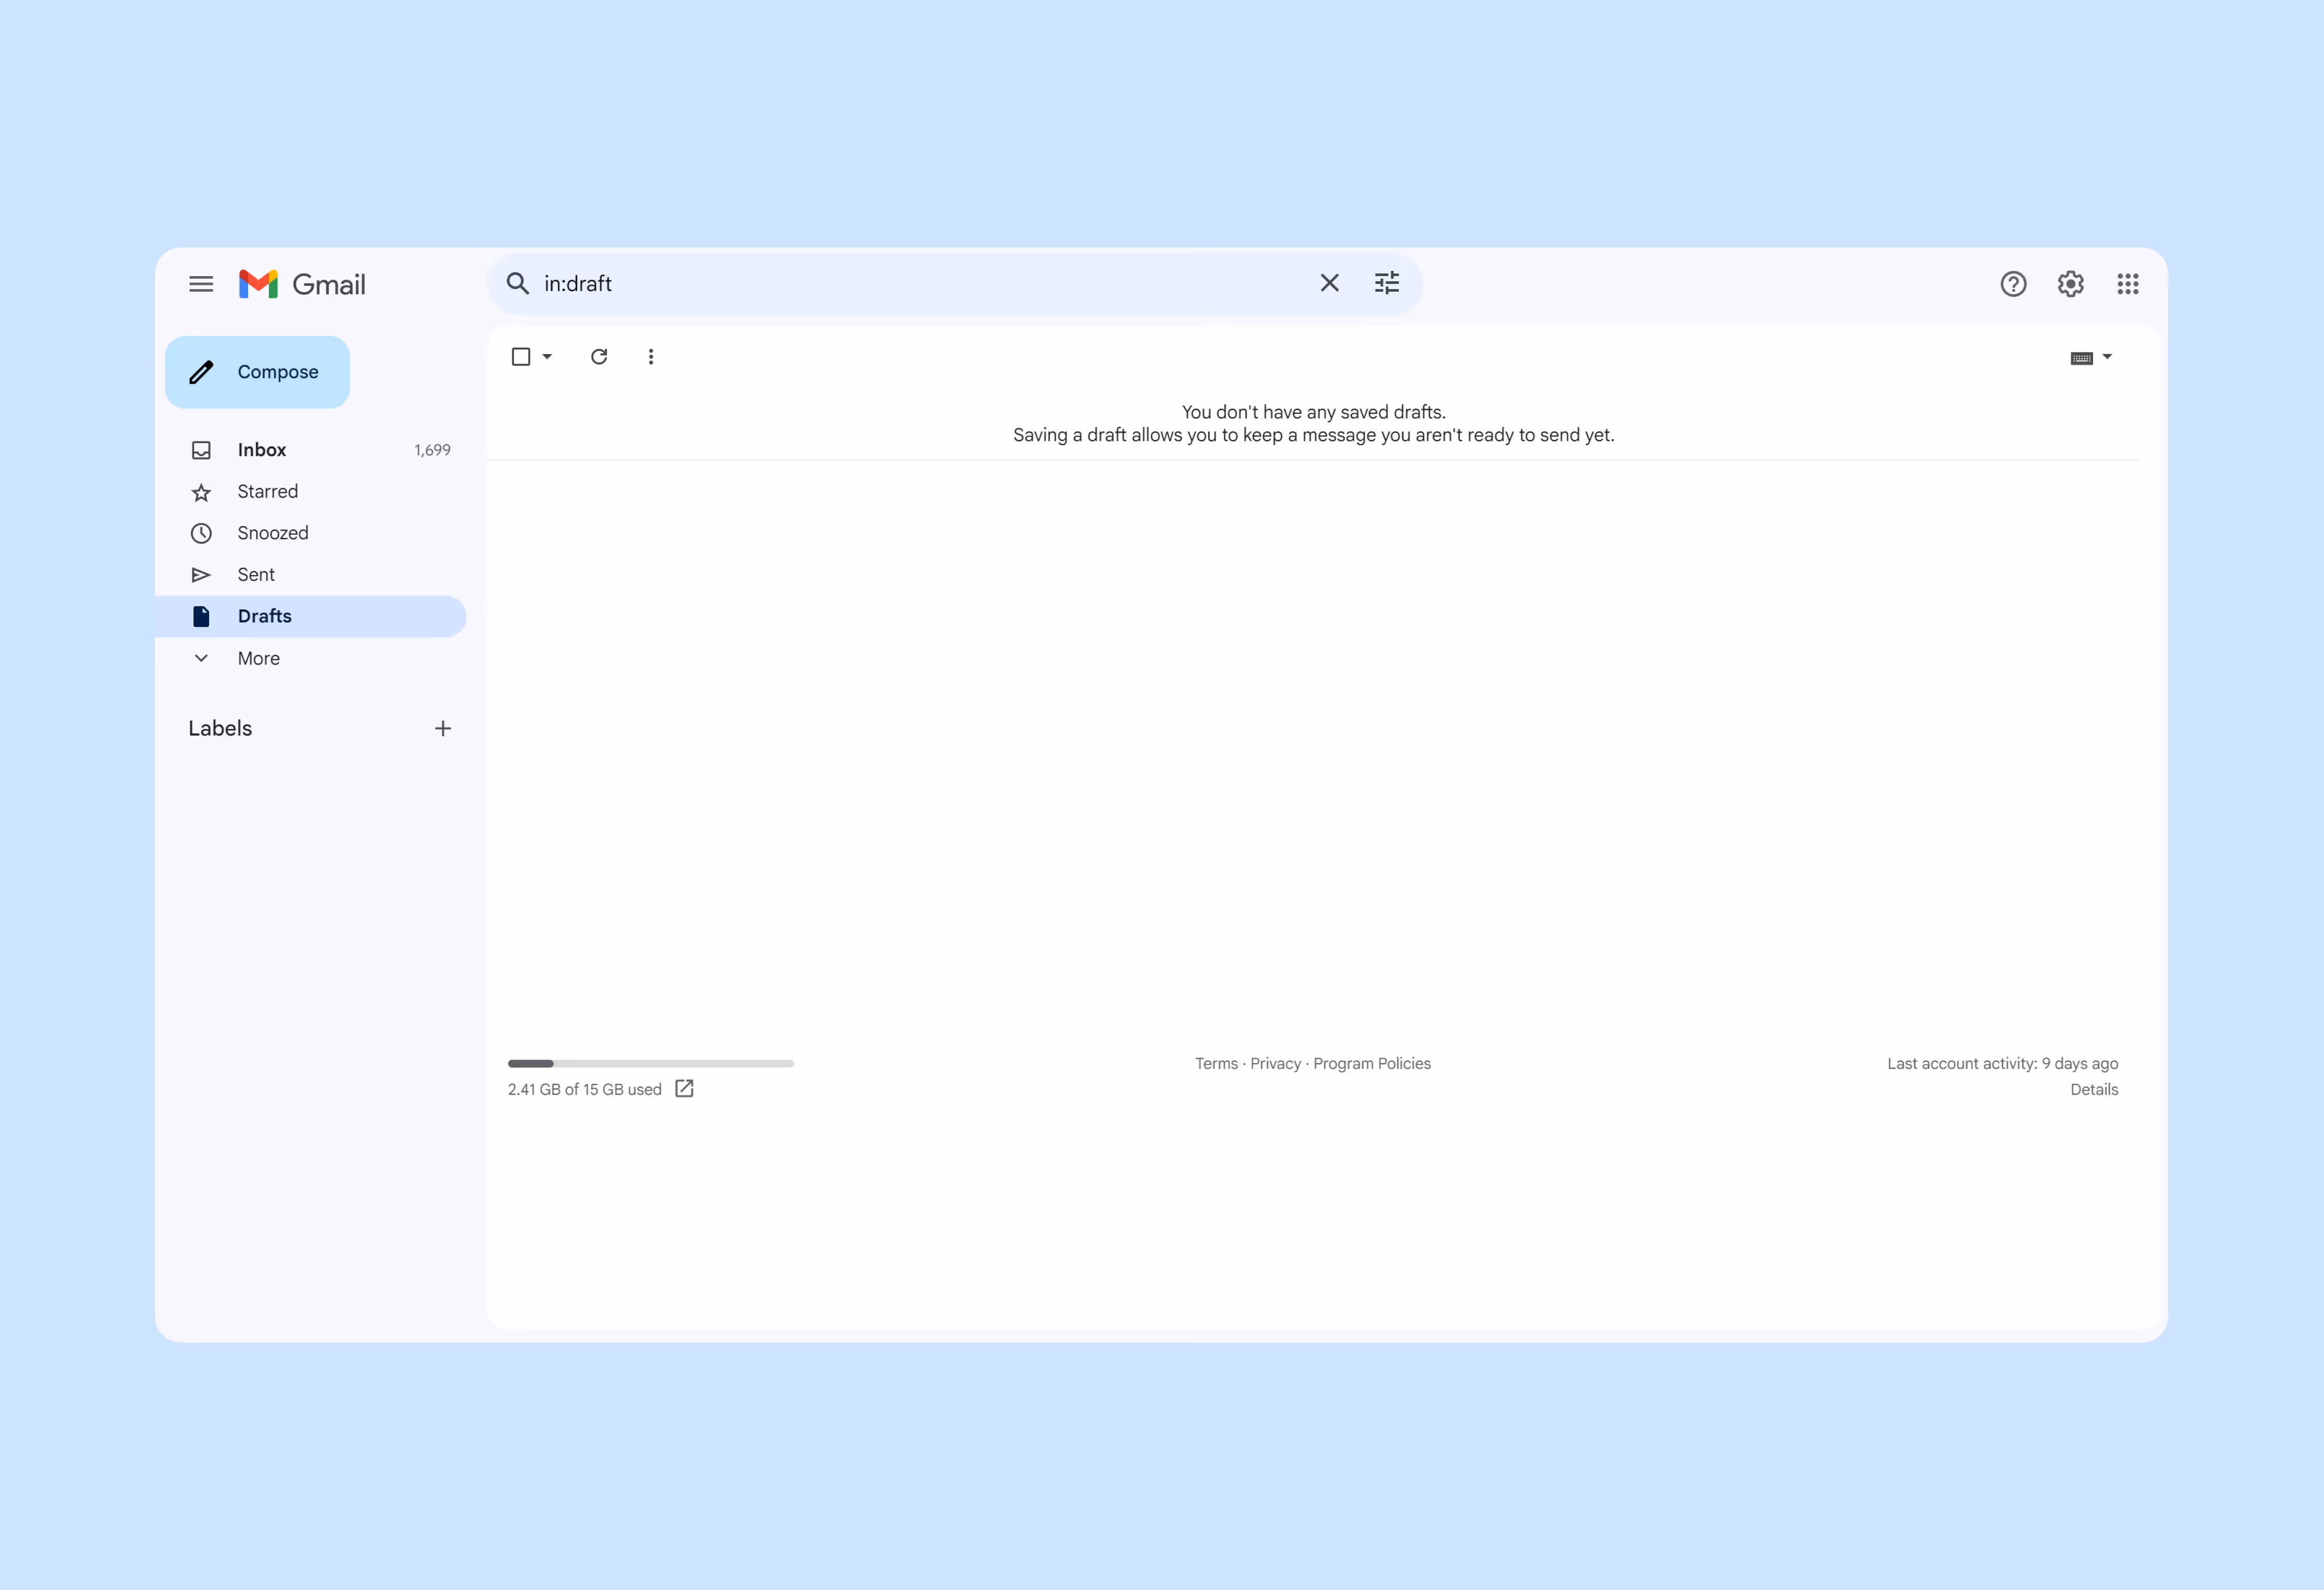The height and width of the screenshot is (1590, 2324).
Task: Open search options filters
Action: [x=1386, y=283]
